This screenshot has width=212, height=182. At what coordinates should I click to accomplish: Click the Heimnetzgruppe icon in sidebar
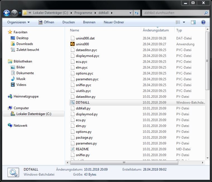click(10, 96)
